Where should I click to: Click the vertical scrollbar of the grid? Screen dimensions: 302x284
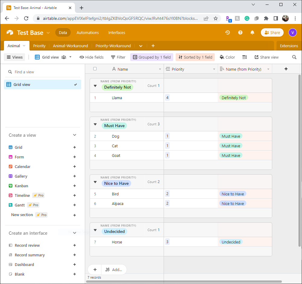click(x=300, y=161)
